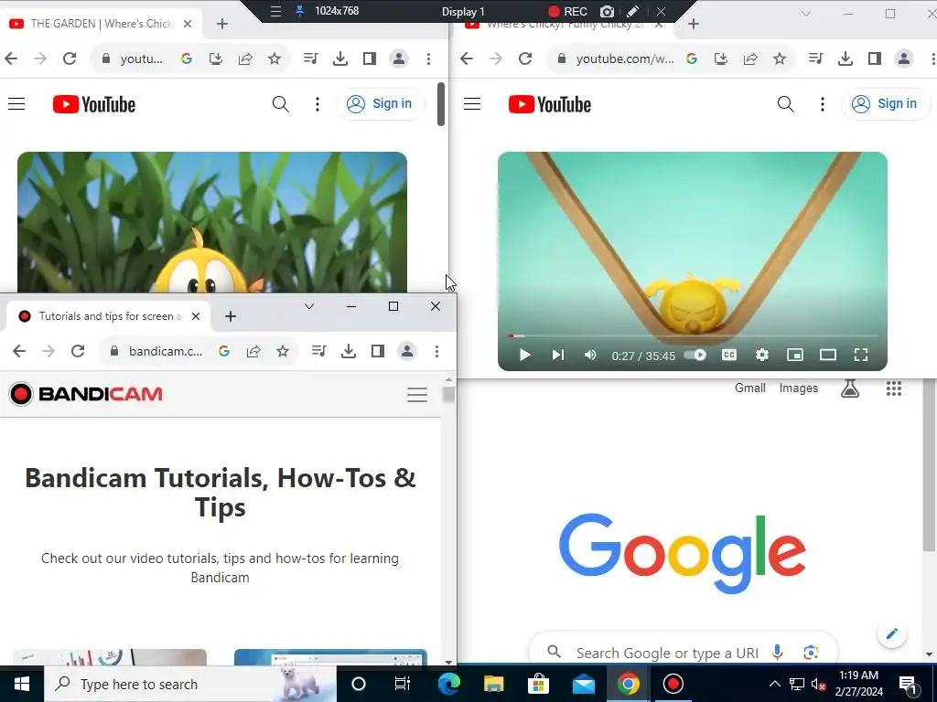Open profile icon in right YouTube window
Screen dimensions: 937x702
click(x=903, y=58)
